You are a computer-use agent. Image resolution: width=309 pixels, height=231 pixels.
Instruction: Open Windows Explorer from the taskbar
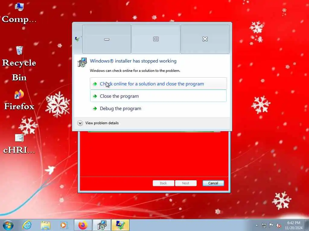[x=46, y=225]
